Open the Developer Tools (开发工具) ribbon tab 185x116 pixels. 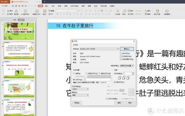[104, 6]
